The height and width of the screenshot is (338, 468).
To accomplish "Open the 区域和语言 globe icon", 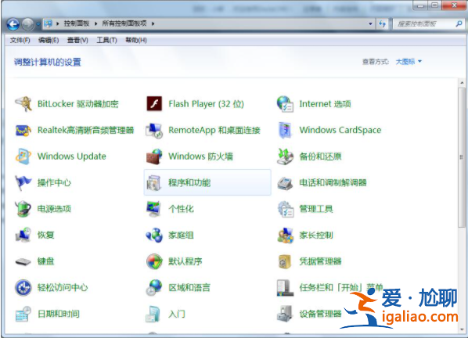I will pyautogui.click(x=154, y=288).
